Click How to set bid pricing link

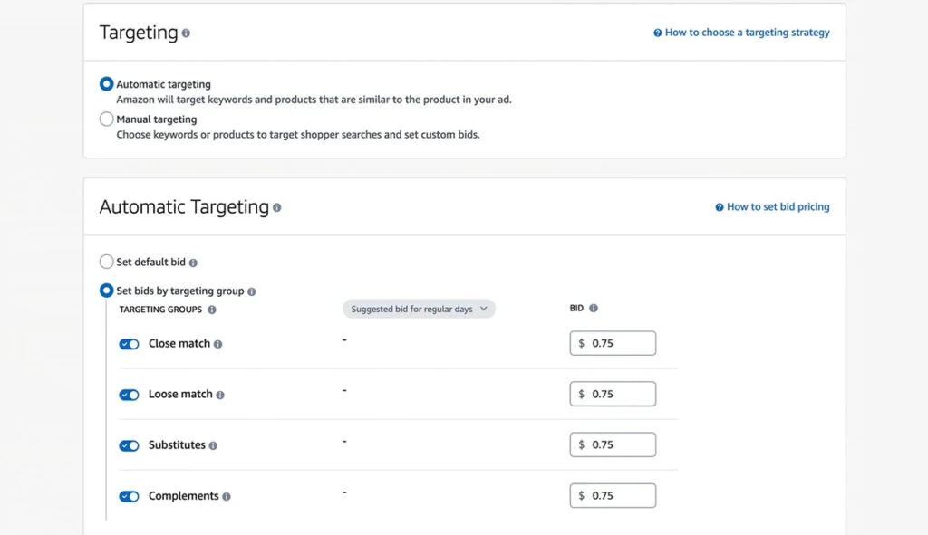[775, 206]
